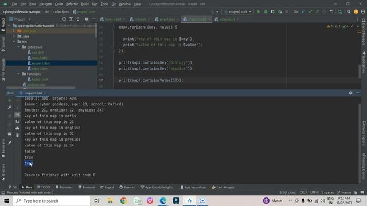This screenshot has width=367, height=206.
Task: Open the Git history clock icon
Action: pyautogui.click(x=324, y=11)
